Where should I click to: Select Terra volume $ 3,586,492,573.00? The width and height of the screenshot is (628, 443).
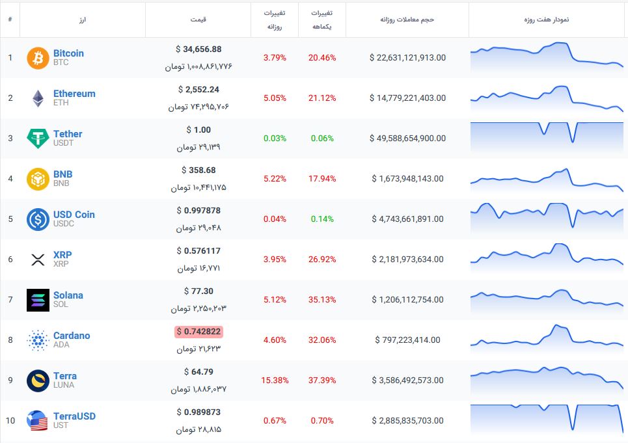(x=408, y=380)
